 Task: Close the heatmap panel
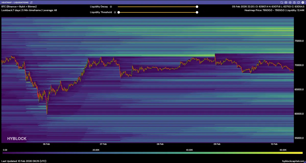pos(302,2)
